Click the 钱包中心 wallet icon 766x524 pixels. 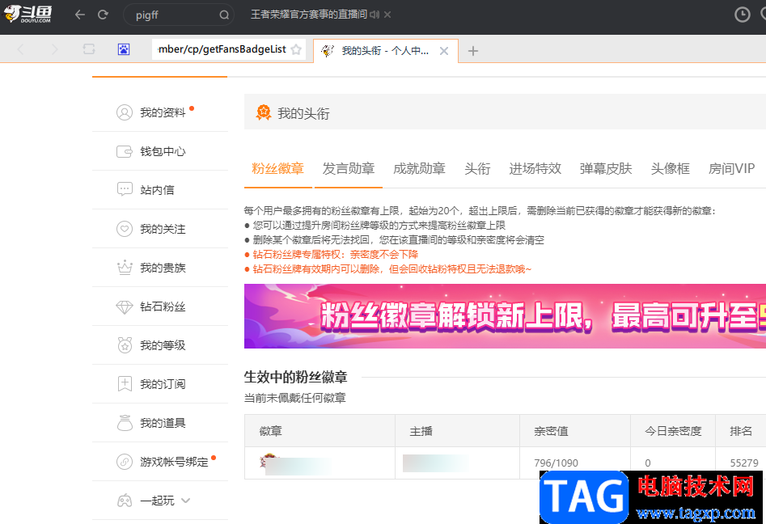pos(125,151)
